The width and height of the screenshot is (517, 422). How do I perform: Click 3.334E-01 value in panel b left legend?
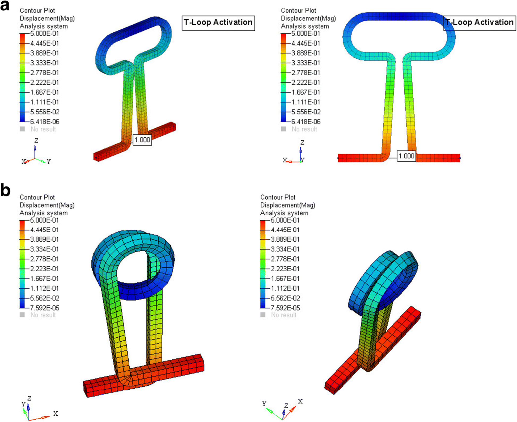coord(45,249)
